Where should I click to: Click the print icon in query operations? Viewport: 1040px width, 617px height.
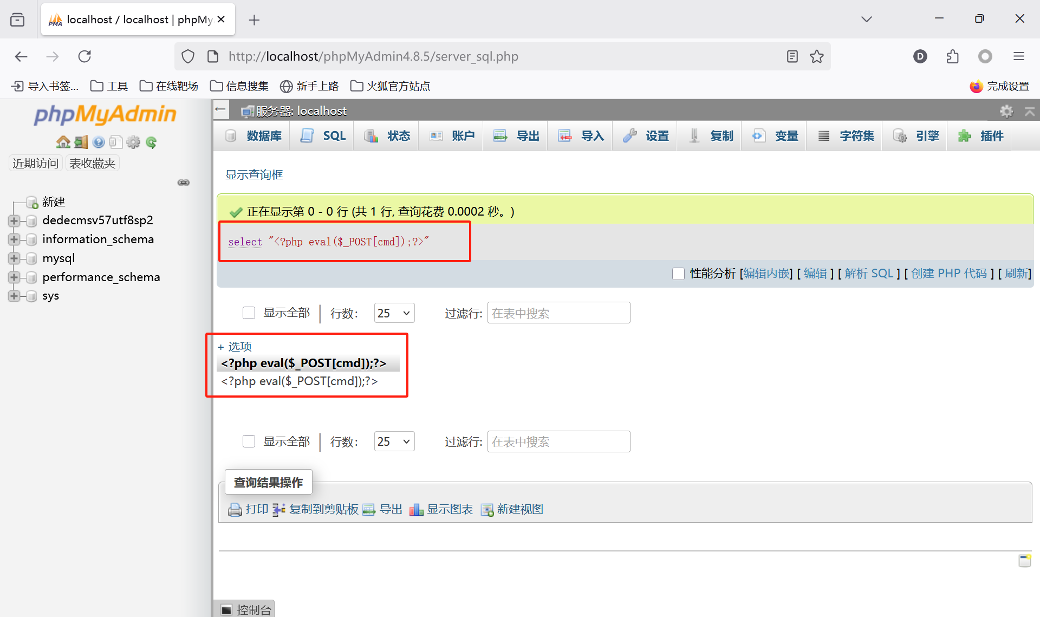235,510
